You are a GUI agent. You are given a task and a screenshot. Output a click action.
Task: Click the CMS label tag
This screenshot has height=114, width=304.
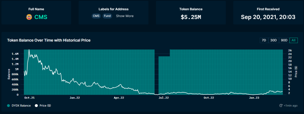(96, 16)
